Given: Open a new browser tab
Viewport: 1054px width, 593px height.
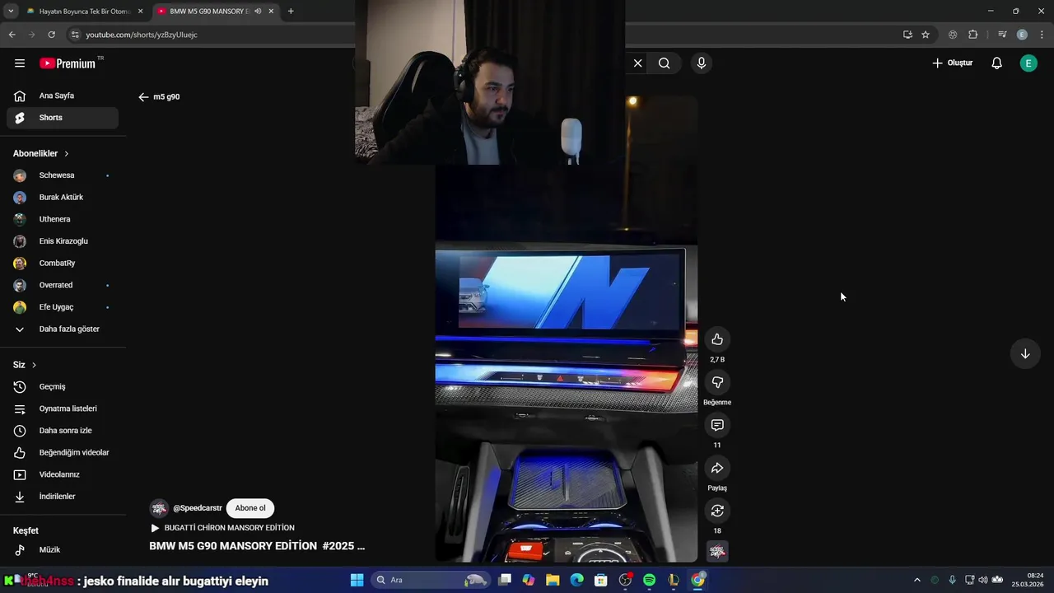Looking at the screenshot, I should click(291, 12).
